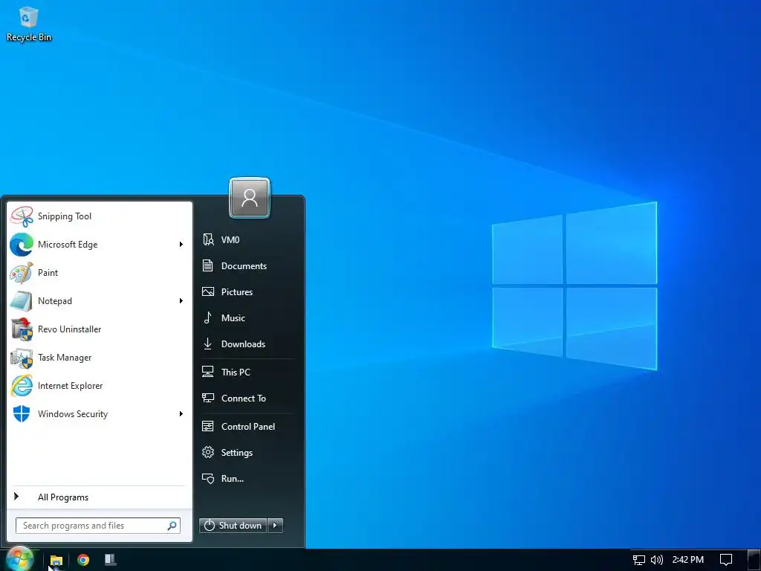Expand the All Programs list

pos(100,497)
